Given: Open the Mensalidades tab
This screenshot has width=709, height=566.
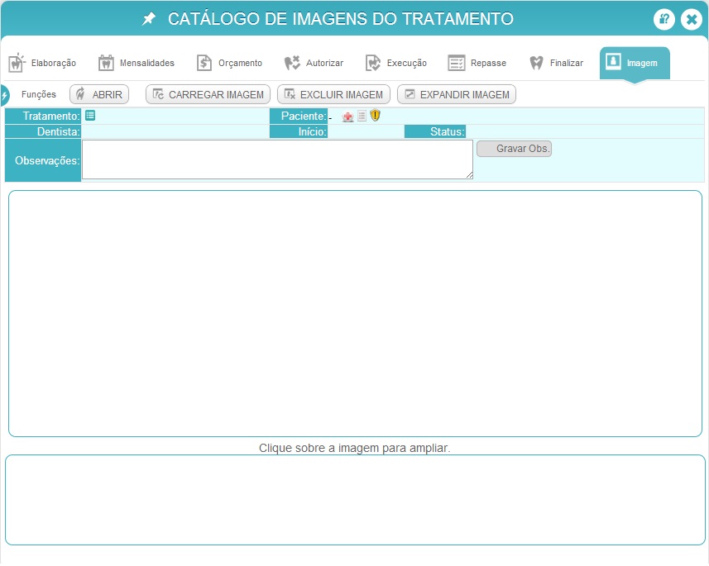Looking at the screenshot, I should coord(137,63).
